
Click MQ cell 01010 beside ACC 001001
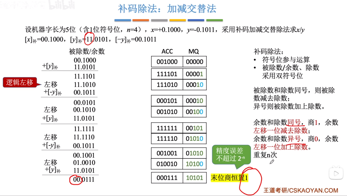click(x=194, y=153)
